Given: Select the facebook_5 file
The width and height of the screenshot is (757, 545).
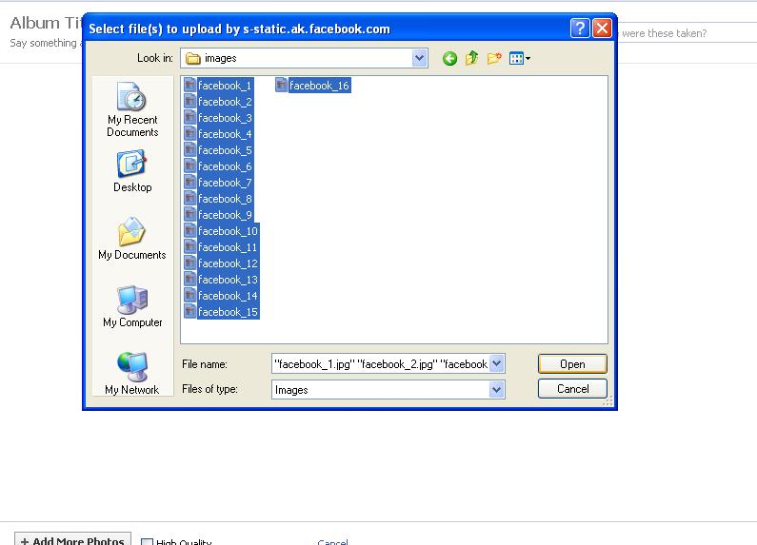Looking at the screenshot, I should click(x=219, y=150).
